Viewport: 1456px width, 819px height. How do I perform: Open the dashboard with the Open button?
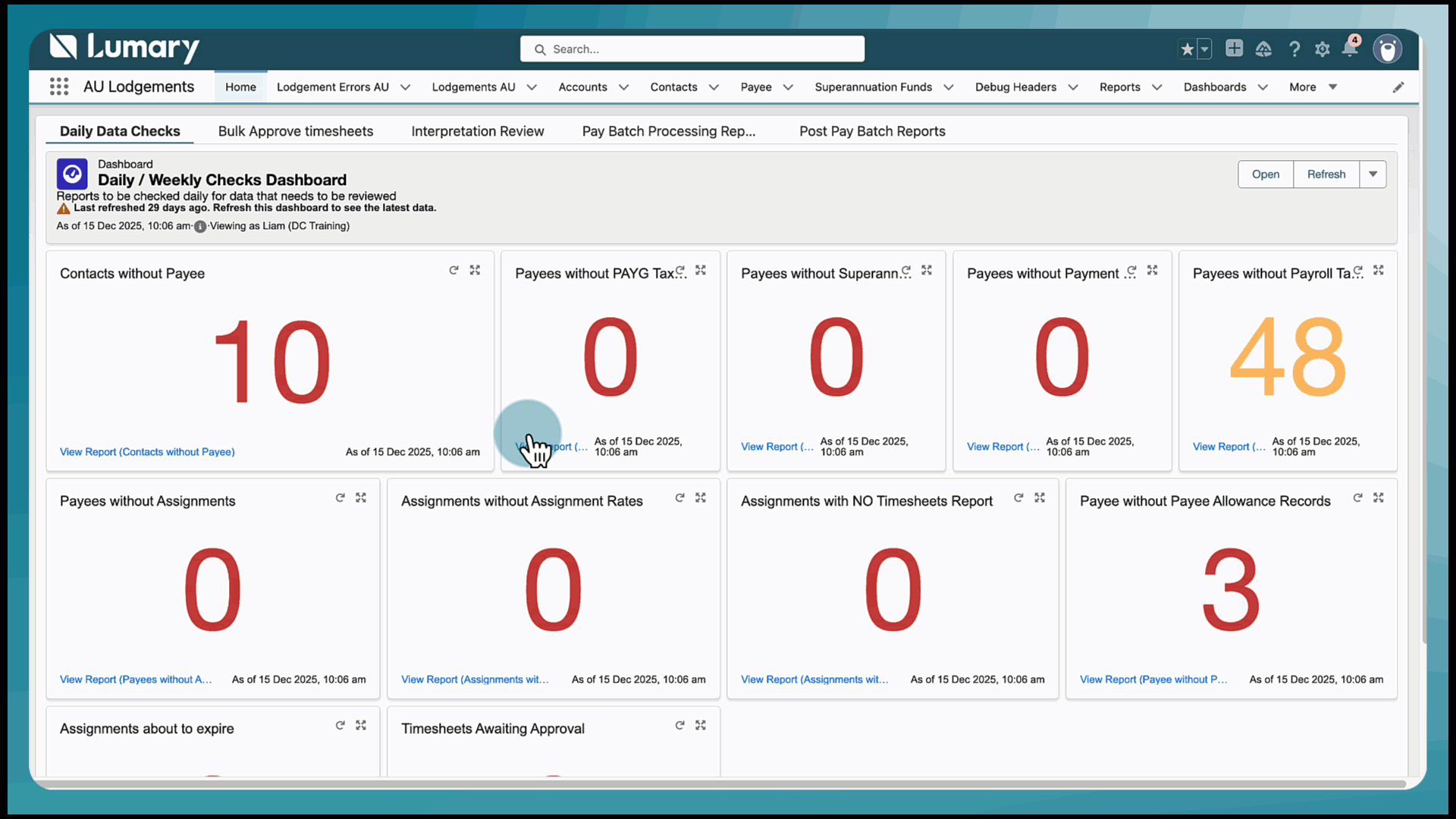pyautogui.click(x=1265, y=174)
